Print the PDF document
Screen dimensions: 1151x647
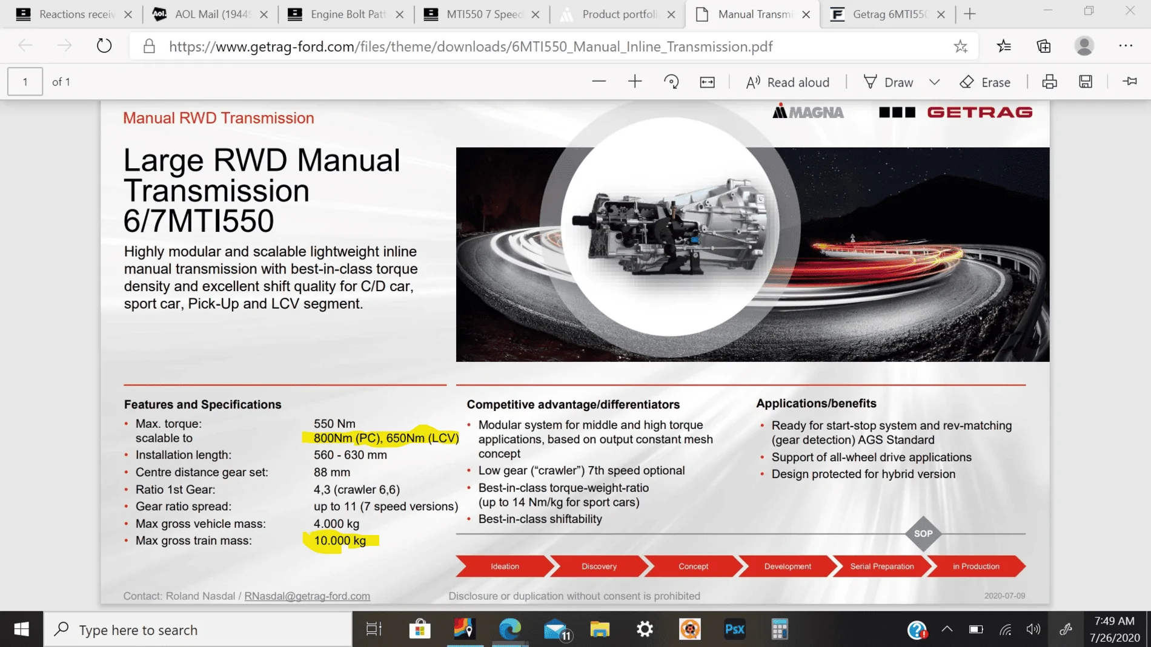pyautogui.click(x=1049, y=82)
